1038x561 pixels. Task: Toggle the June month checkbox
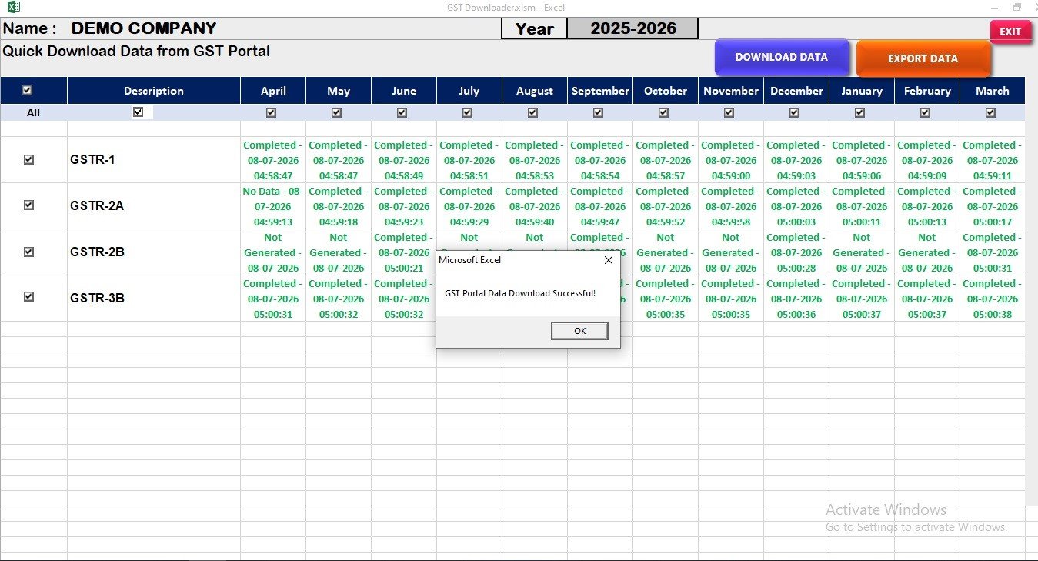point(402,112)
